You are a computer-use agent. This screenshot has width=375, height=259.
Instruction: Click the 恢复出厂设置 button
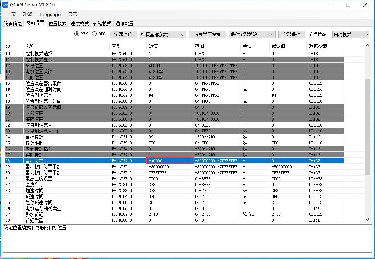pyautogui.click(x=207, y=34)
